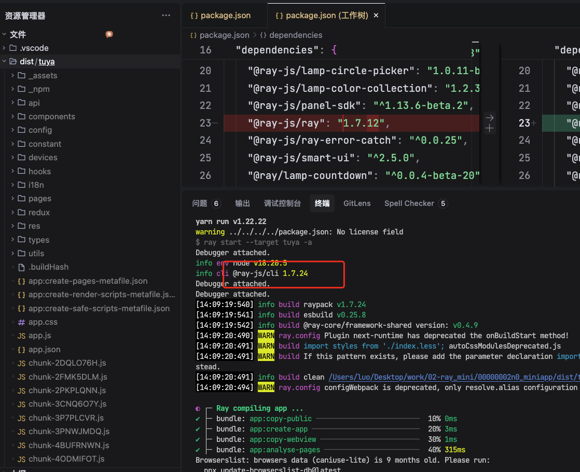Open the /Users/luo/Desktop path link in terminal
Viewport: 580px width, 472px height.
pyautogui.click(x=454, y=377)
